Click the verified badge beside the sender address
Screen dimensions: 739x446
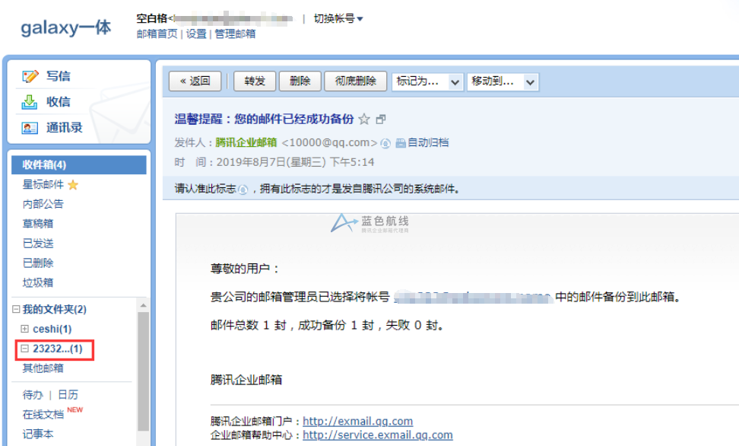[x=385, y=143]
